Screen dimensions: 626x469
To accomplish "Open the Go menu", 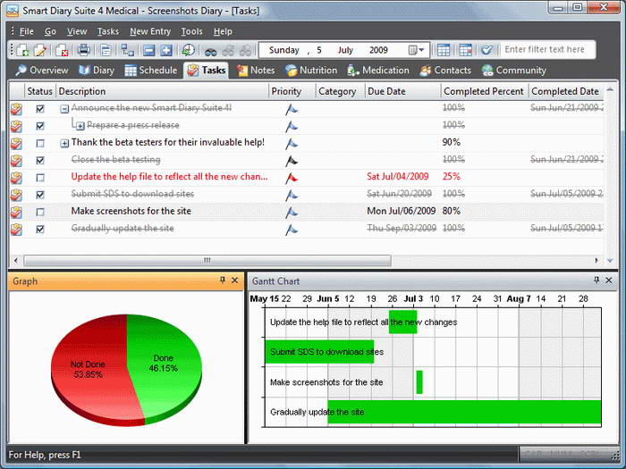I will tap(50, 31).
